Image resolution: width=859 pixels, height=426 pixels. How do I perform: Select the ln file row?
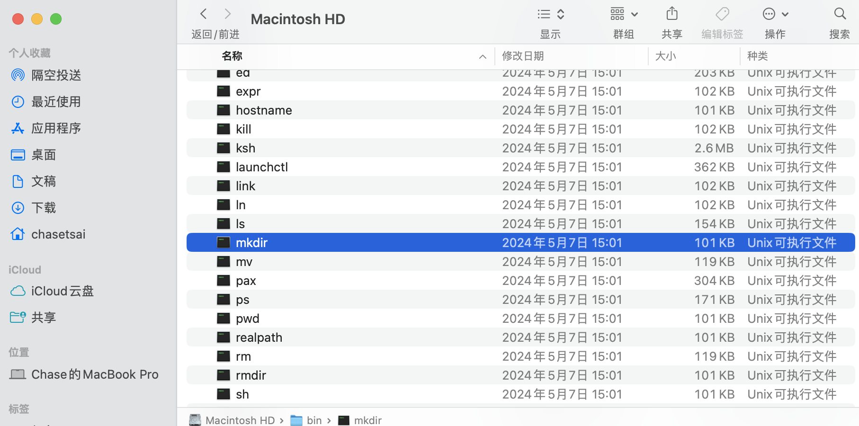[520, 204]
